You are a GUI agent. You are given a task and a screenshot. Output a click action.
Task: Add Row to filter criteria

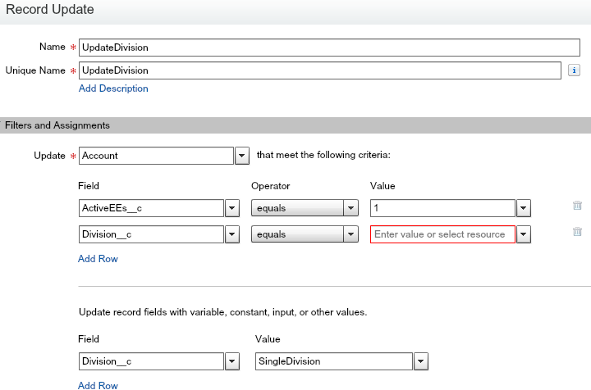tap(98, 259)
